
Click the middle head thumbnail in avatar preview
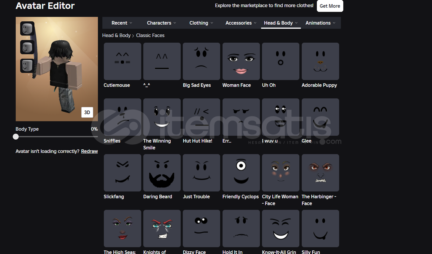tap(27, 47)
